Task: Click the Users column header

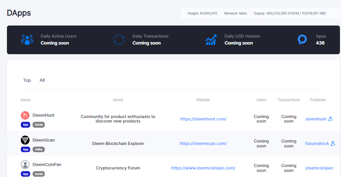Action: [261, 100]
